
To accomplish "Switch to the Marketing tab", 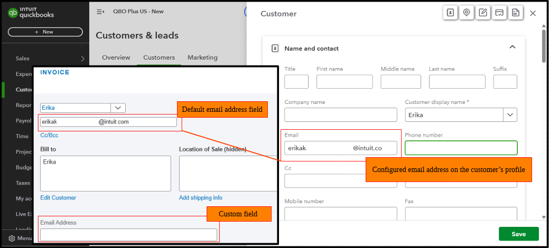I will pyautogui.click(x=202, y=58).
